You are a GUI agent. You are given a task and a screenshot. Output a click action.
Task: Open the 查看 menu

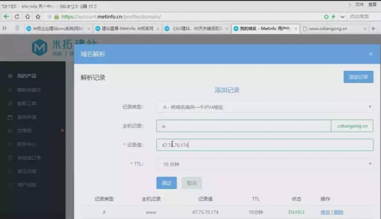372,4
